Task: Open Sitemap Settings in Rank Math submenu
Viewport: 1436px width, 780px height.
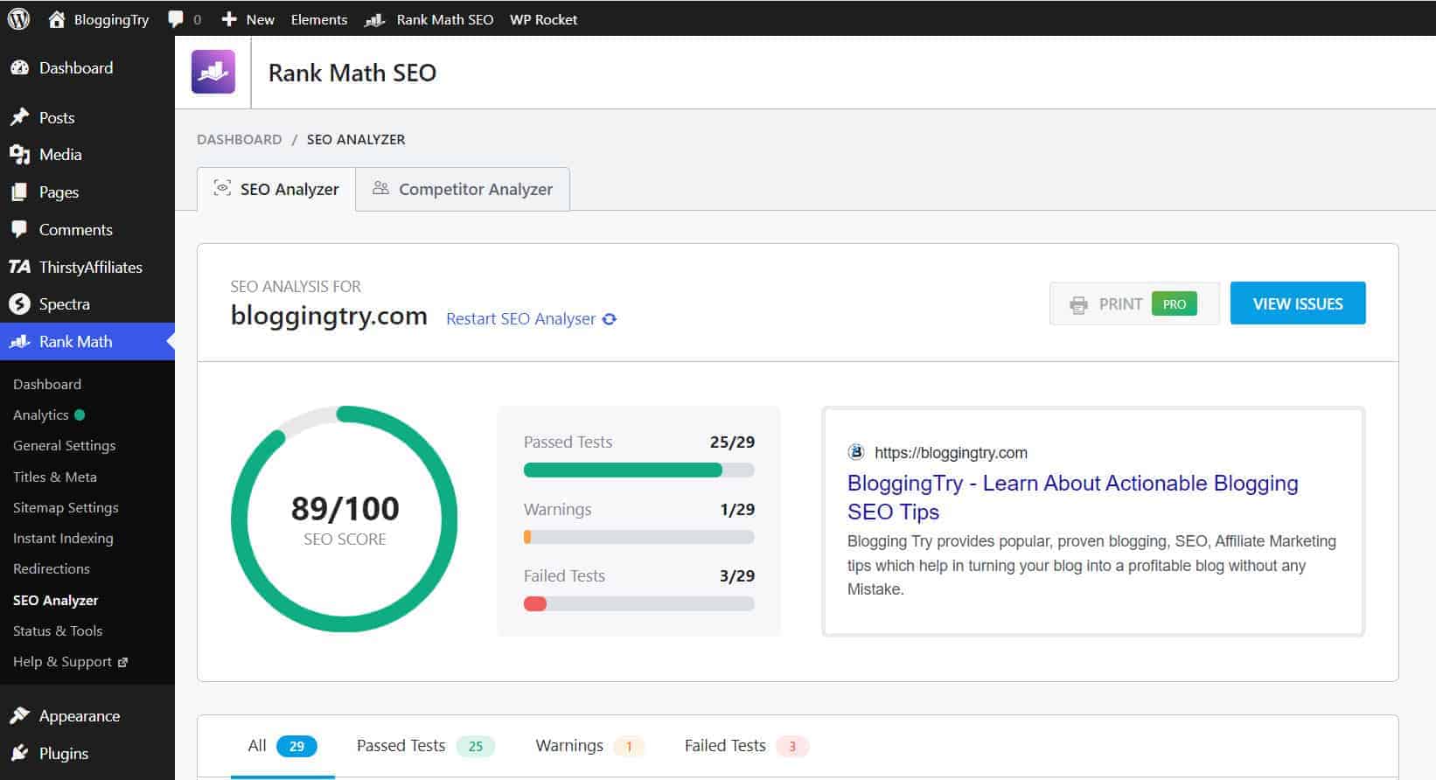Action: 66,507
